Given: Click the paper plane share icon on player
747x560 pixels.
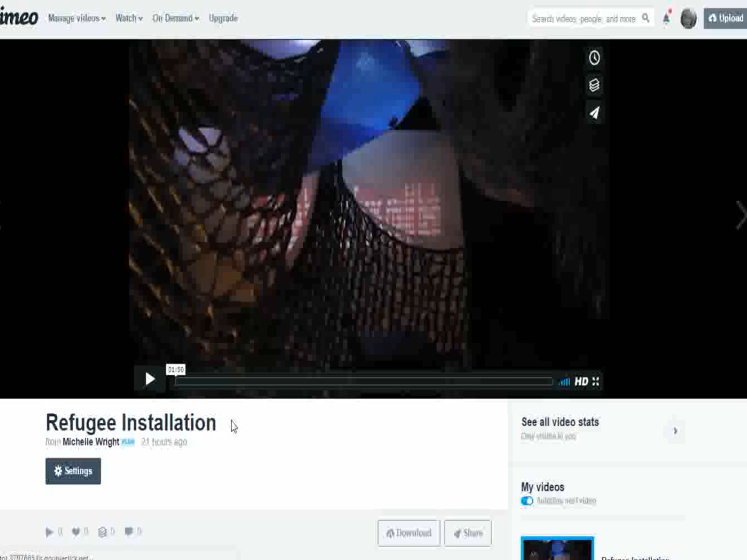Looking at the screenshot, I should click(x=594, y=113).
